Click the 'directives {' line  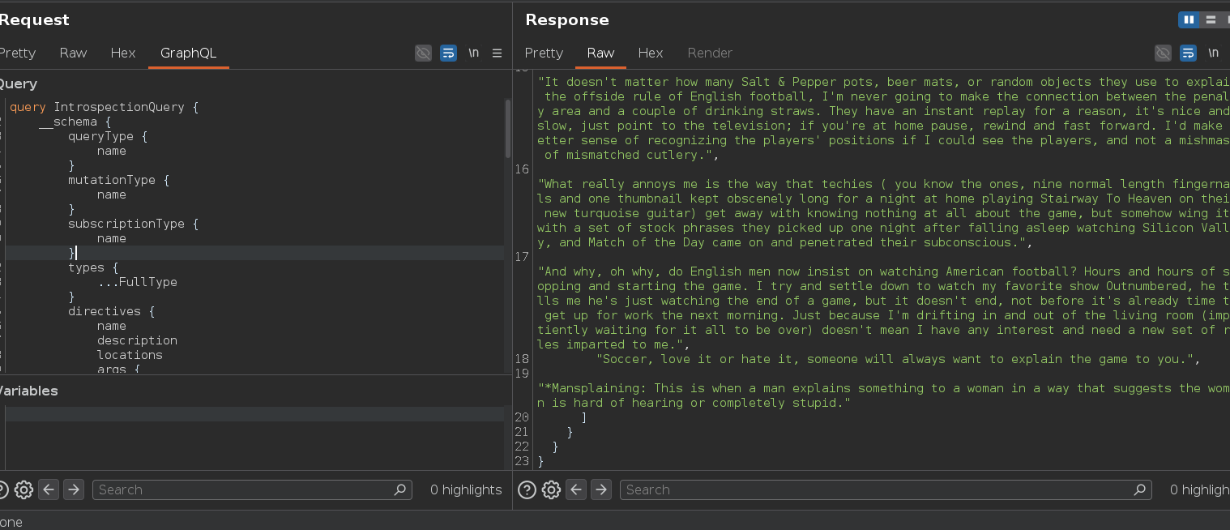(112, 311)
